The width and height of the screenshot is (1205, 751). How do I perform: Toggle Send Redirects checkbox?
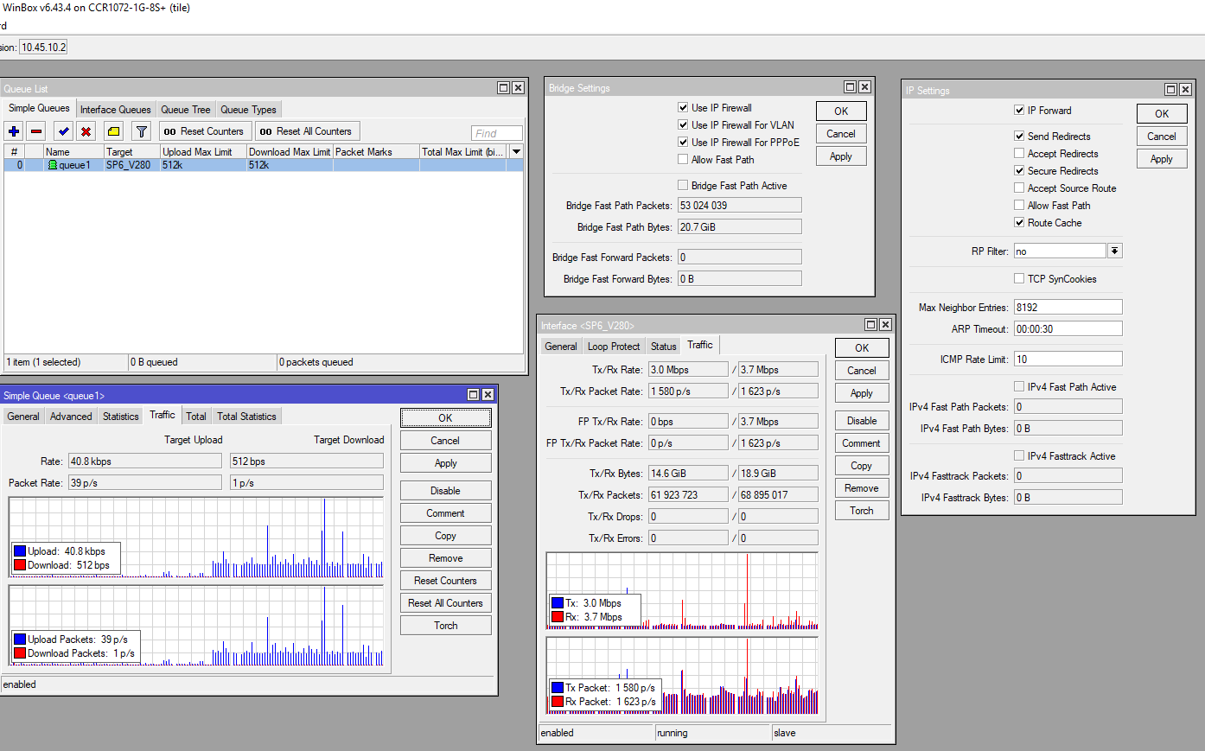pyautogui.click(x=1019, y=137)
